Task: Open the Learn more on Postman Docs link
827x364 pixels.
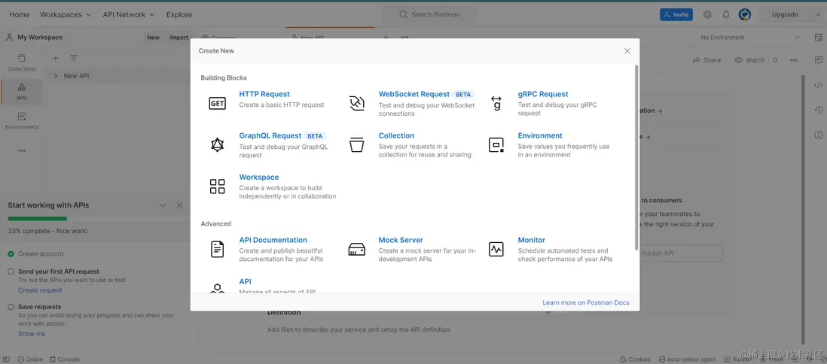Action: point(585,302)
